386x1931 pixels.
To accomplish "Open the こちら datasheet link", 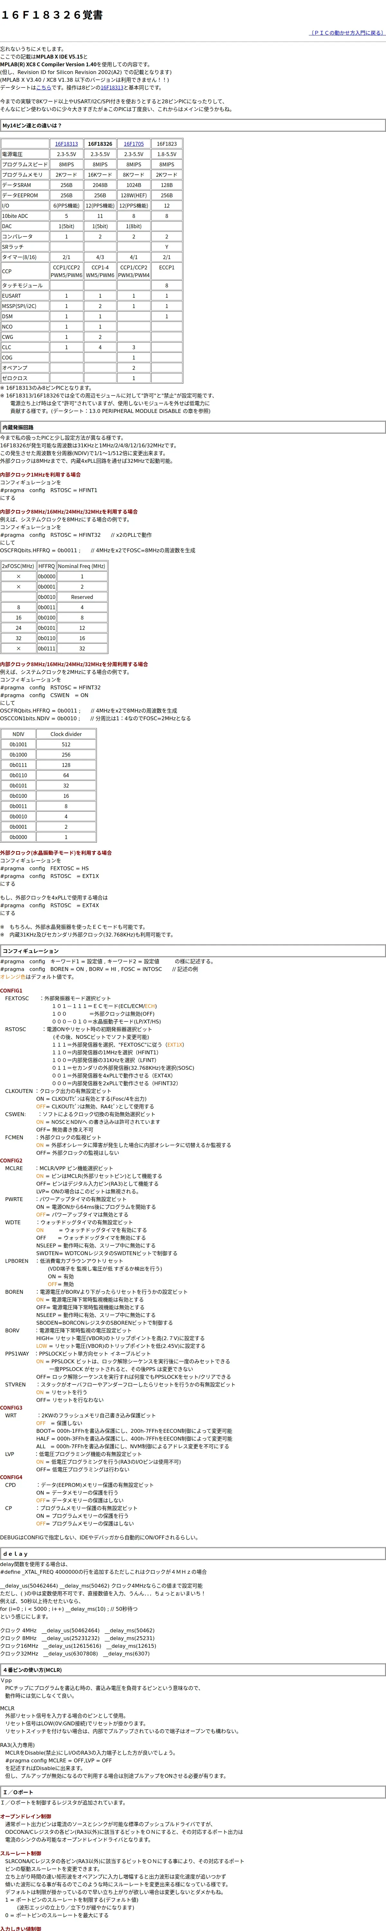I will [43, 88].
